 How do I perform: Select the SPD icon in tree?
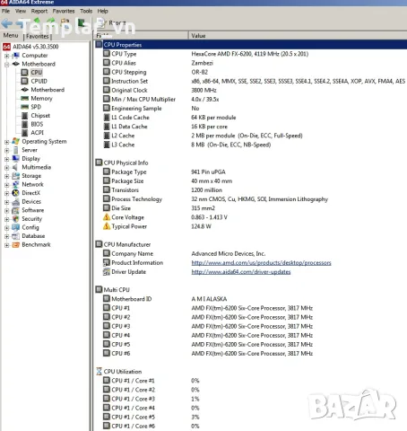click(x=25, y=107)
